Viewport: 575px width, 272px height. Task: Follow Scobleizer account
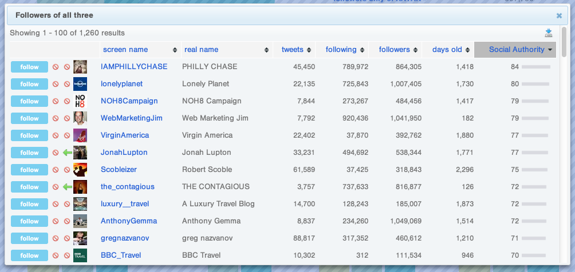pos(29,170)
